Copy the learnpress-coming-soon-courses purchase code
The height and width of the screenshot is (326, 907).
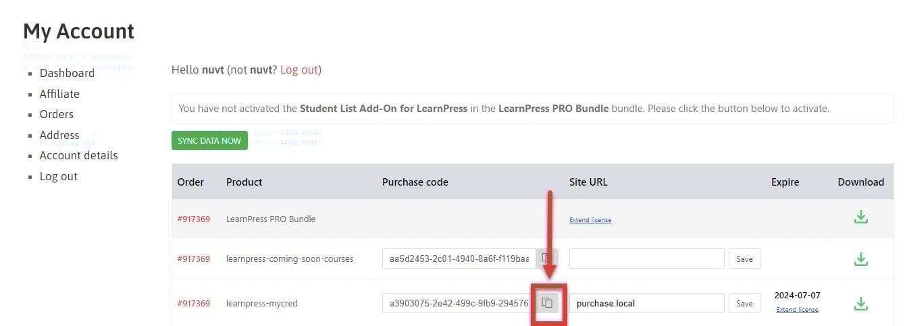[x=547, y=259]
